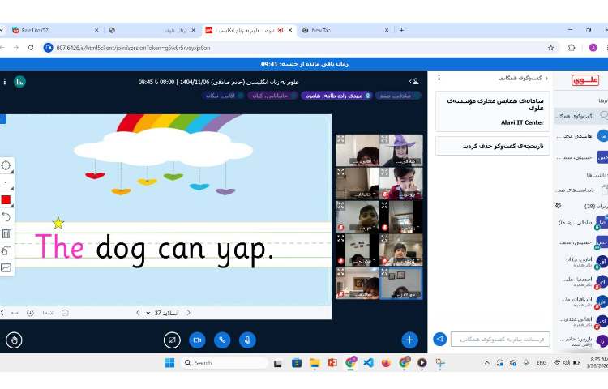Send chat message with arrow icon

point(440,340)
